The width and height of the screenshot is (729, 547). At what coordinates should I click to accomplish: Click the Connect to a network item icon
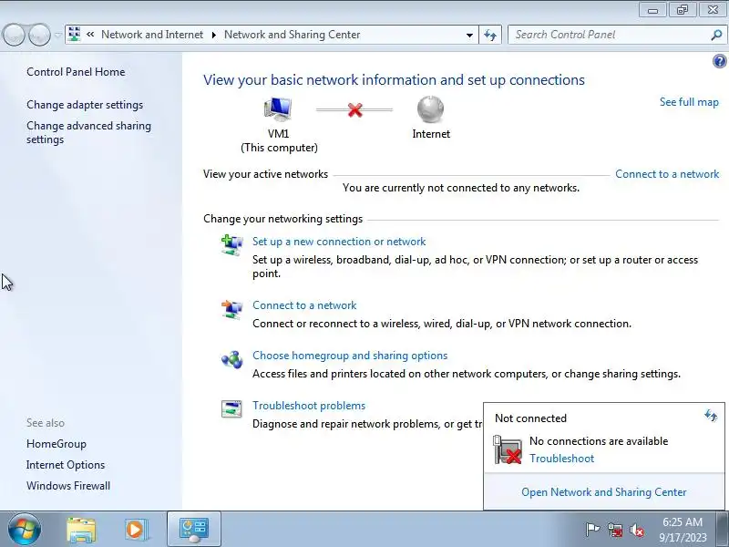pyautogui.click(x=231, y=309)
